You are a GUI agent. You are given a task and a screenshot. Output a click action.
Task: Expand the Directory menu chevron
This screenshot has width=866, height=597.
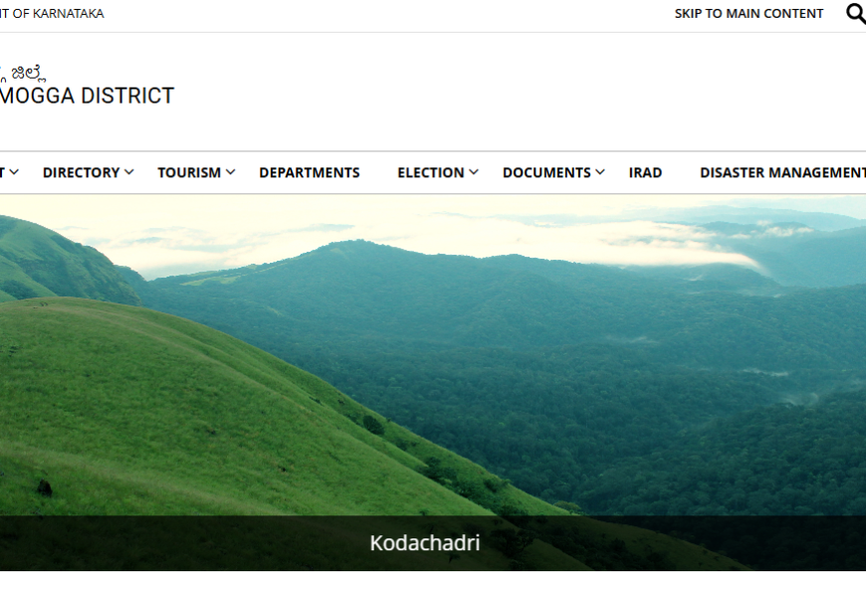point(129,172)
